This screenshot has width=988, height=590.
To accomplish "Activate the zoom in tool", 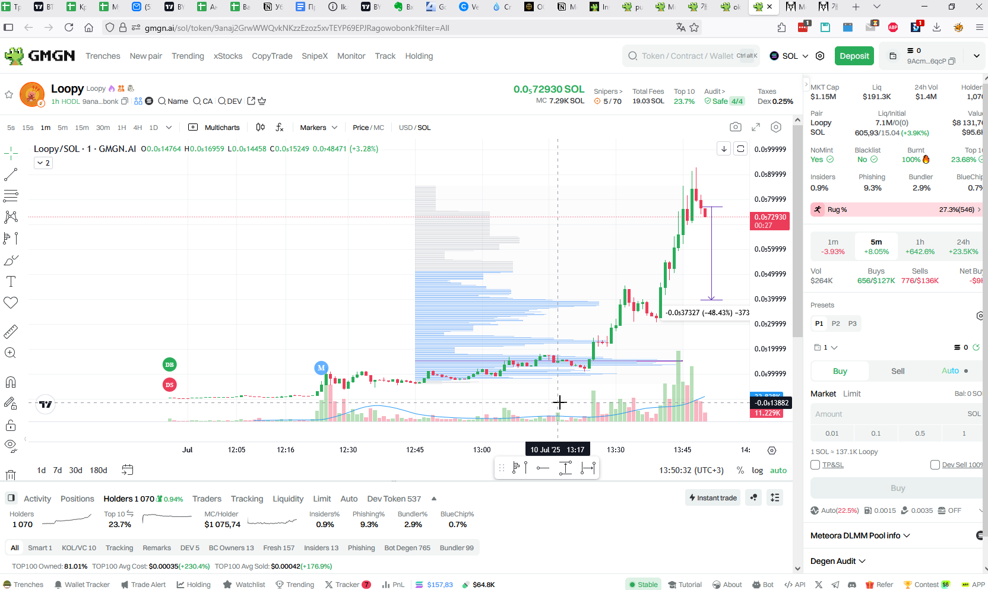I will [11, 353].
